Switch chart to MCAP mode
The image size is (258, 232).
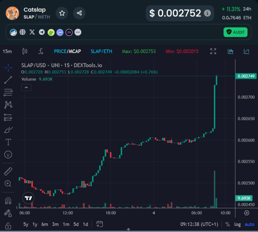pos(75,51)
